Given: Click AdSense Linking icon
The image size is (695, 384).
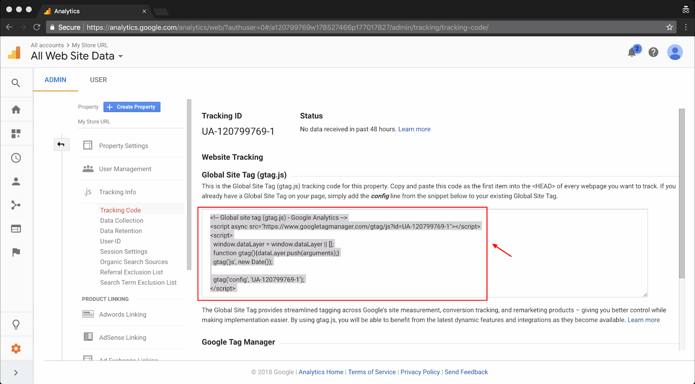Looking at the screenshot, I should coord(88,337).
